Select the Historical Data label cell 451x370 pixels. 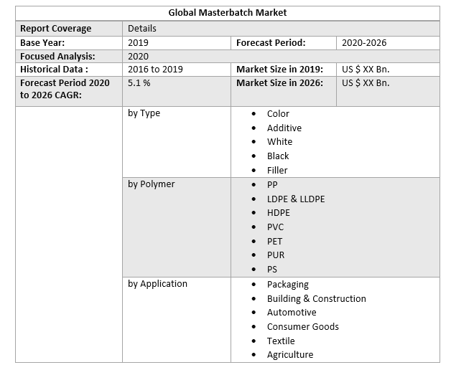coord(55,70)
